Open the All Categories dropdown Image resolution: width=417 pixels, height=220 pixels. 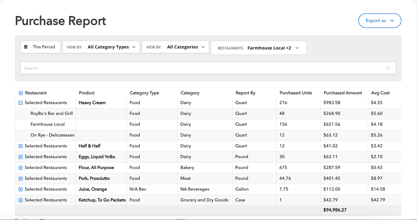pyautogui.click(x=175, y=47)
